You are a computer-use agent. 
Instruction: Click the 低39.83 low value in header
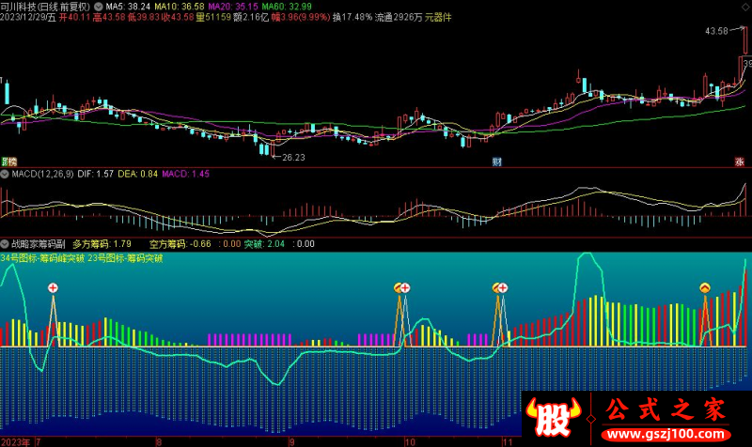[x=144, y=17]
